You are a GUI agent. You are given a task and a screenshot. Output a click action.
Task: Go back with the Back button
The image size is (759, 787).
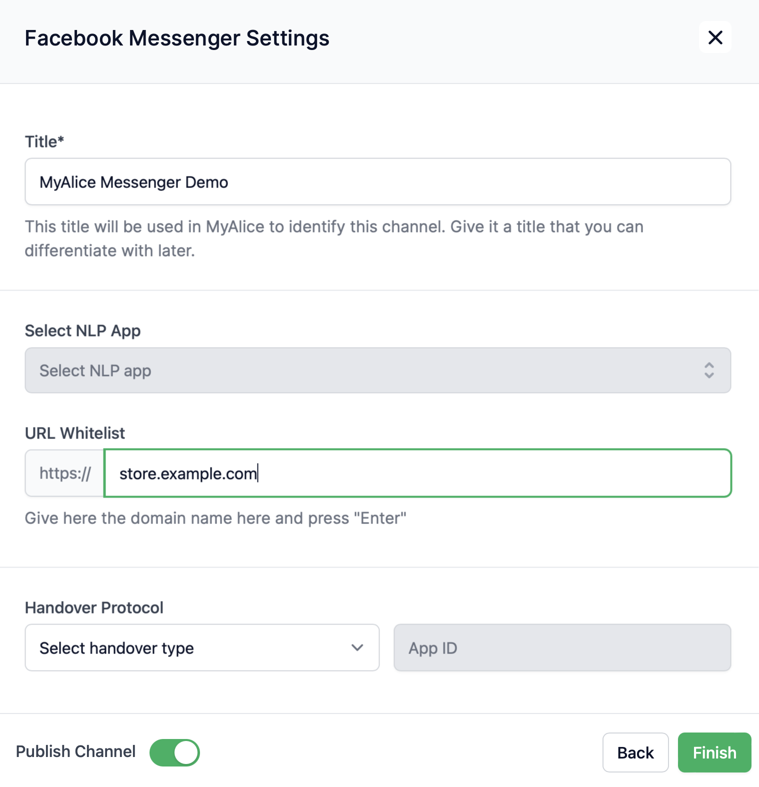(x=635, y=752)
